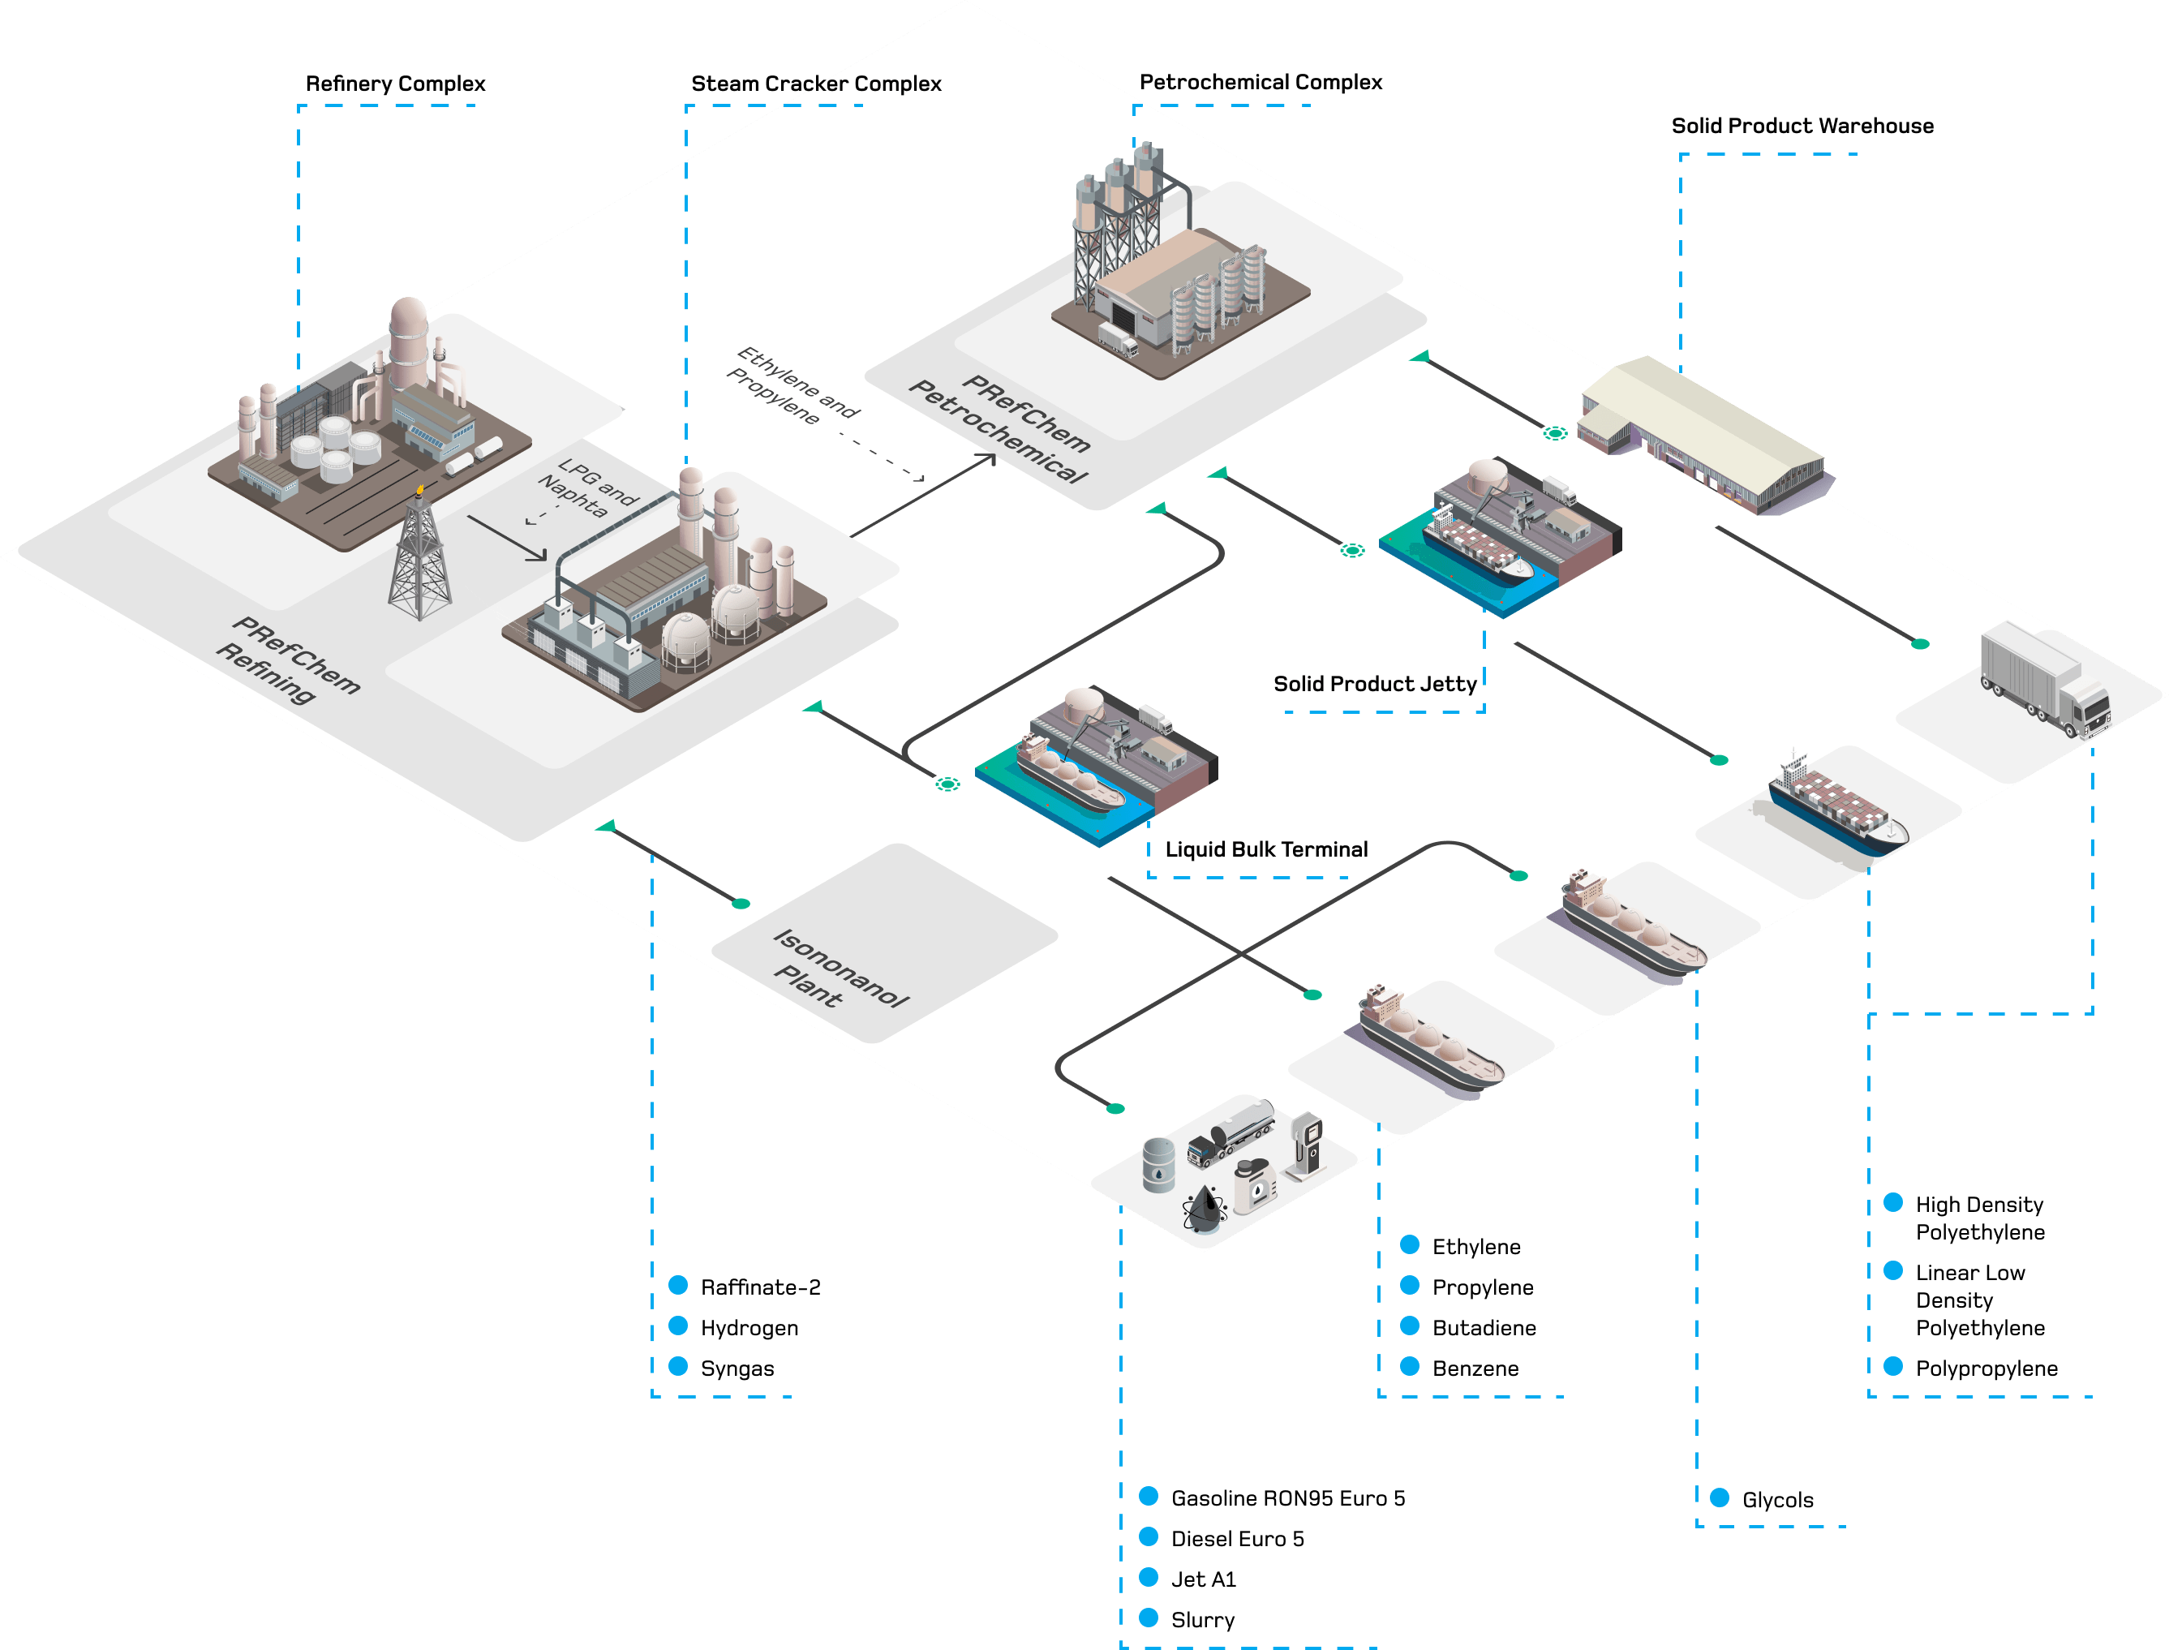2169x1650 pixels.
Task: Click the Refinery Complex label
Action: click(x=396, y=84)
